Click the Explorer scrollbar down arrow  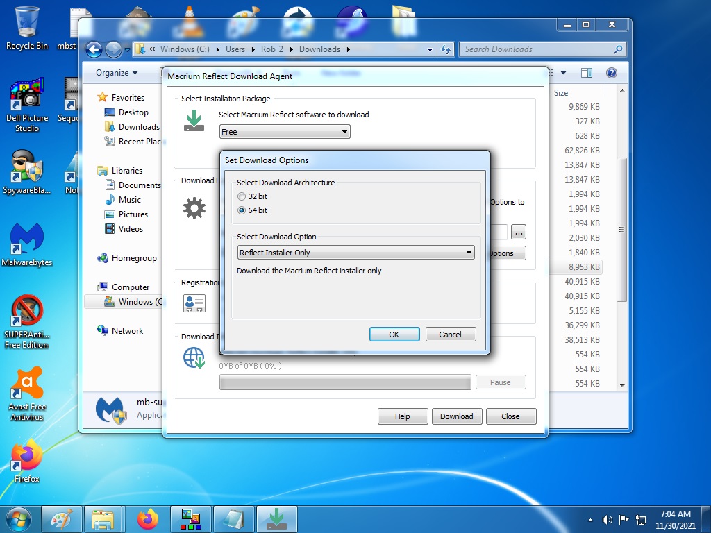tap(622, 385)
